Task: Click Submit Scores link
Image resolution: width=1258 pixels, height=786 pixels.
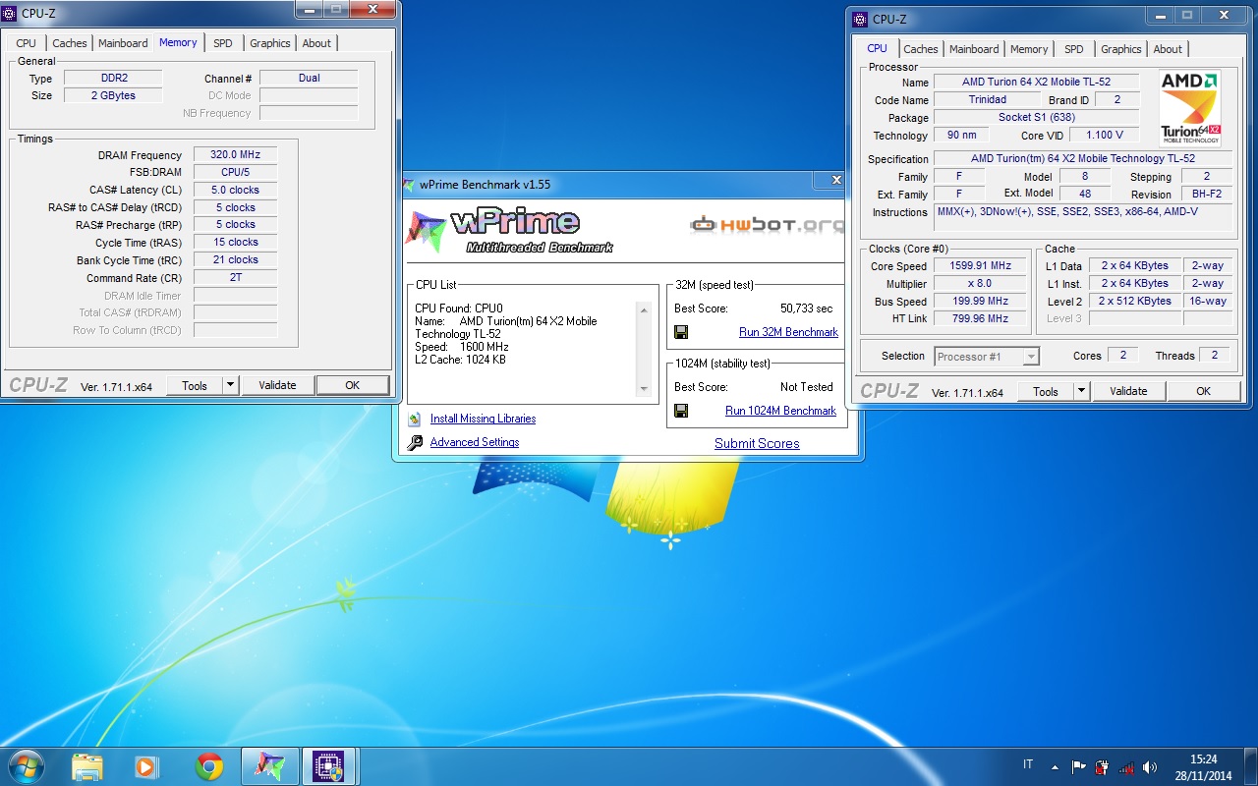Action: point(757,443)
